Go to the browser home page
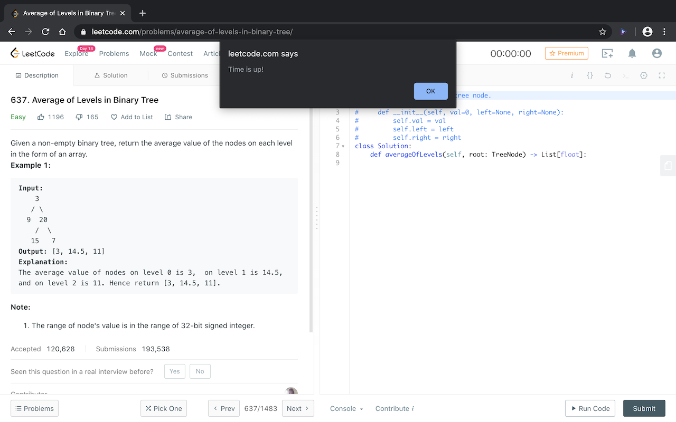 [x=62, y=32]
